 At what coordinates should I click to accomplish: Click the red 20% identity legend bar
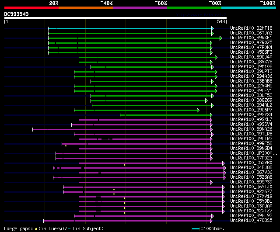pyautogui.click(x=31, y=8)
